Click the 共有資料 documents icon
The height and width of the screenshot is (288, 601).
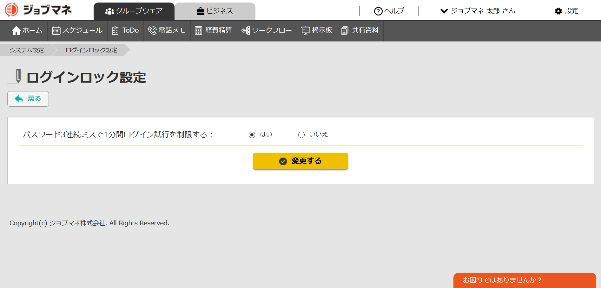[x=345, y=30]
